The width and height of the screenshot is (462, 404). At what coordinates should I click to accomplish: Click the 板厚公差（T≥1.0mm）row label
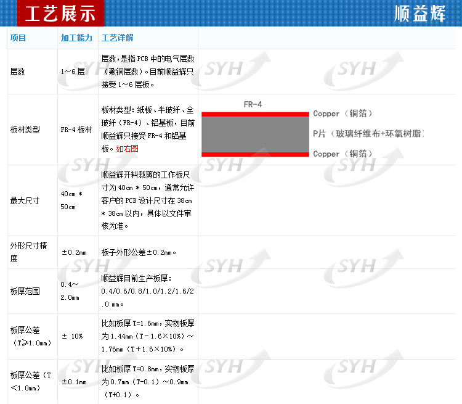[x=31, y=336]
